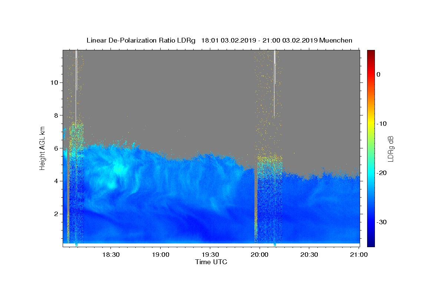
Task: Click the colorbar tick label -30
Action: tap(382, 222)
